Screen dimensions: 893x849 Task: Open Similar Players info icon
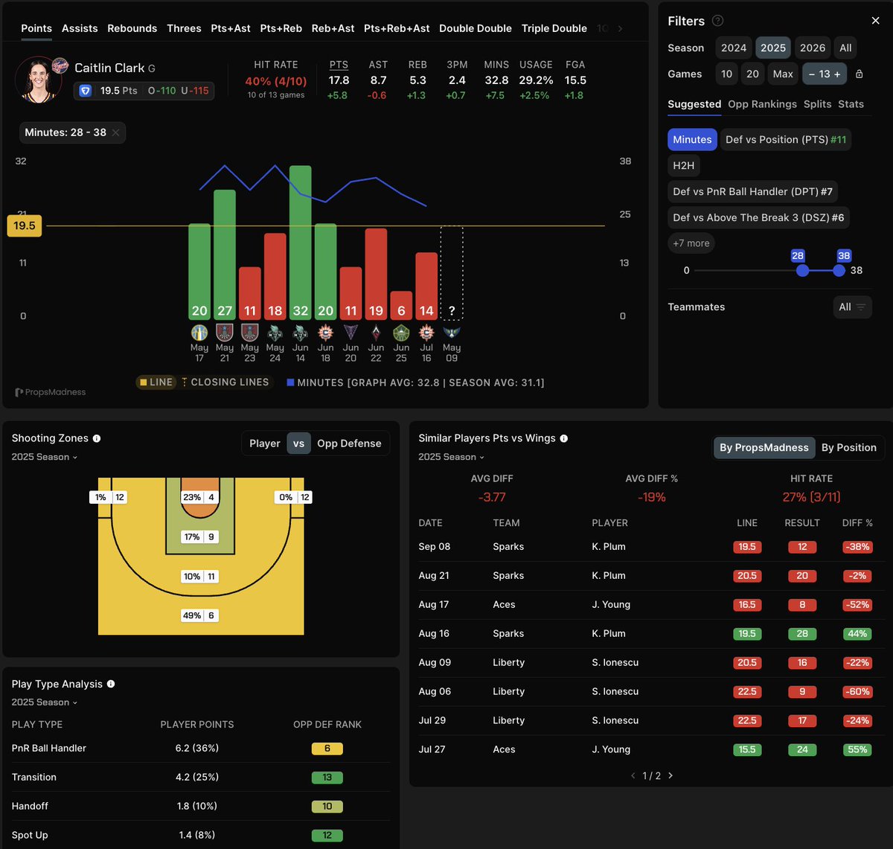pyautogui.click(x=564, y=438)
